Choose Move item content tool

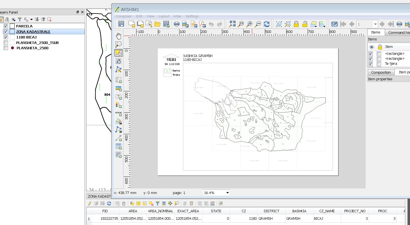coord(118,61)
